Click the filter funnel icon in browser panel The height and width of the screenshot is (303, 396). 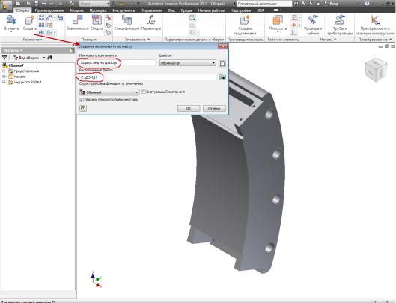coord(4,58)
